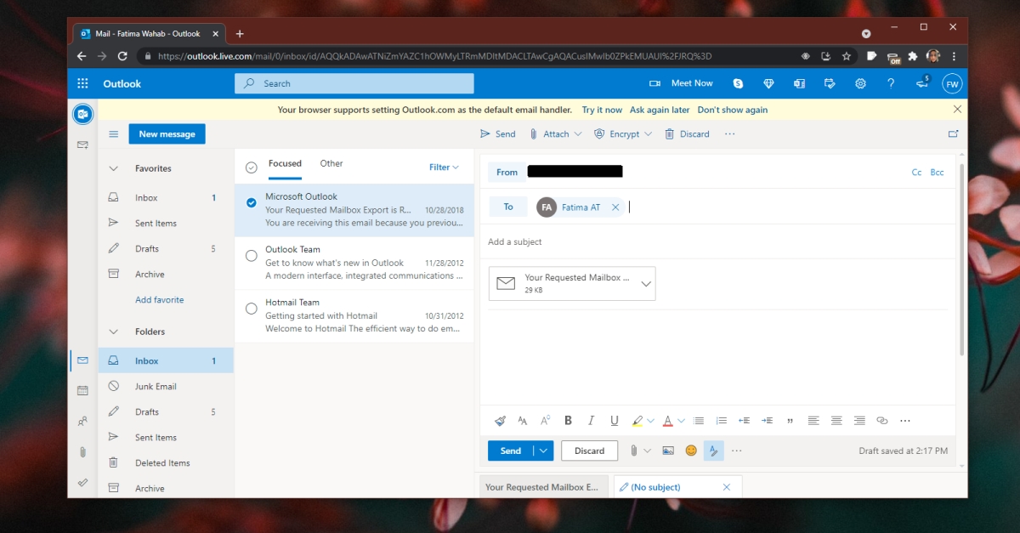
Task: Open the Help question mark icon
Action: (x=891, y=83)
